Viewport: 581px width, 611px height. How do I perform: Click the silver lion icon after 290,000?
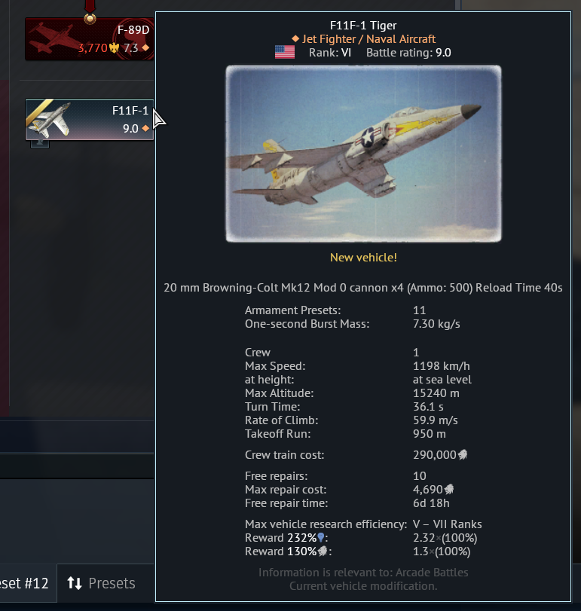pyautogui.click(x=463, y=455)
